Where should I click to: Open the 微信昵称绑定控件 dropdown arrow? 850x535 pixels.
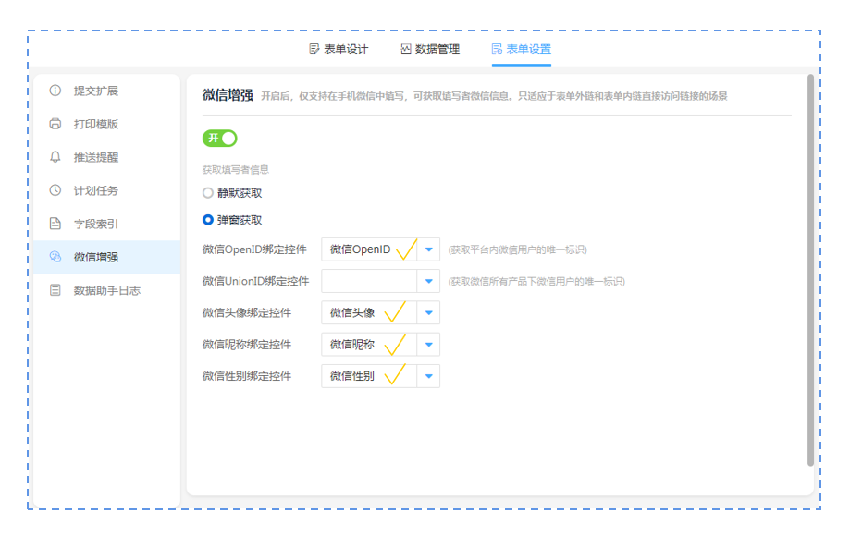pyautogui.click(x=428, y=345)
